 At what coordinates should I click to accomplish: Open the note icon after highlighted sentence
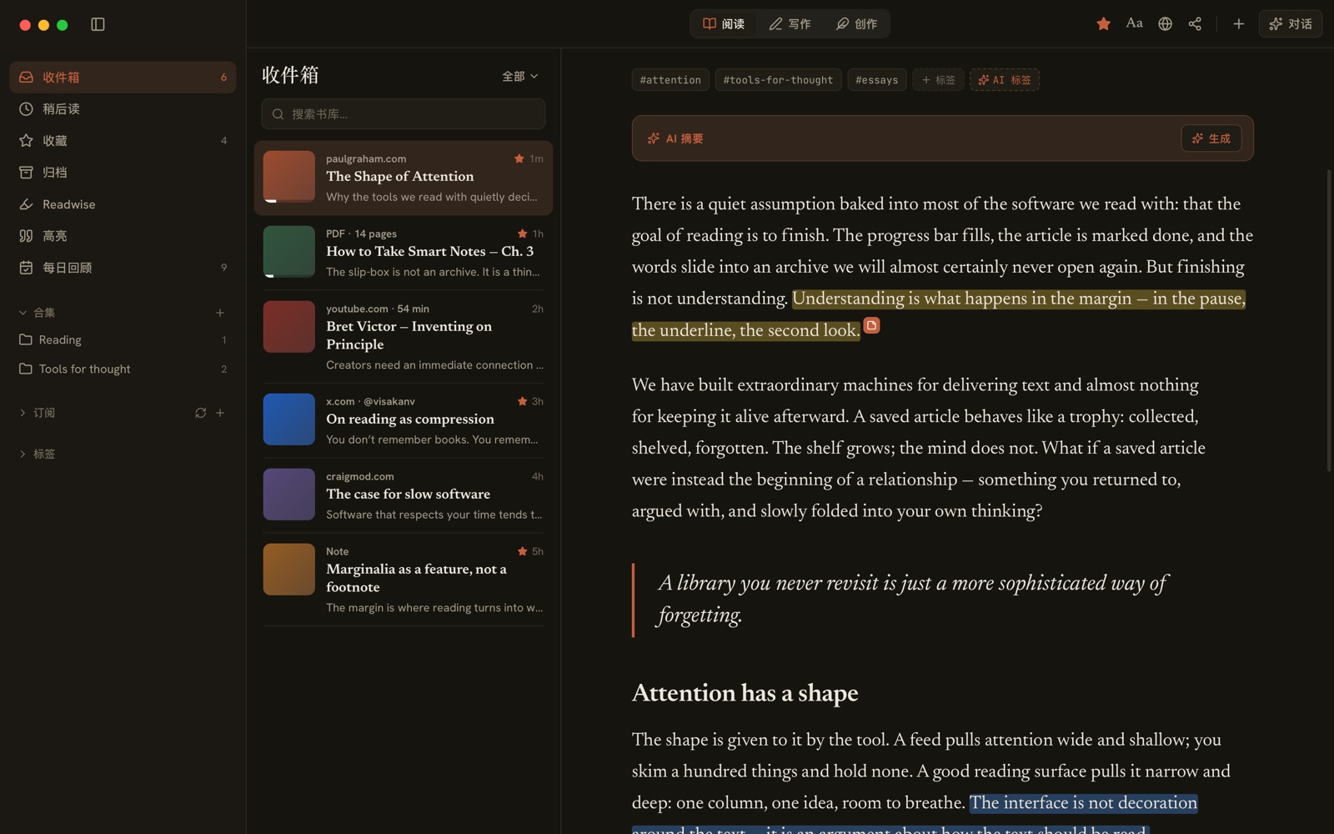coord(871,325)
